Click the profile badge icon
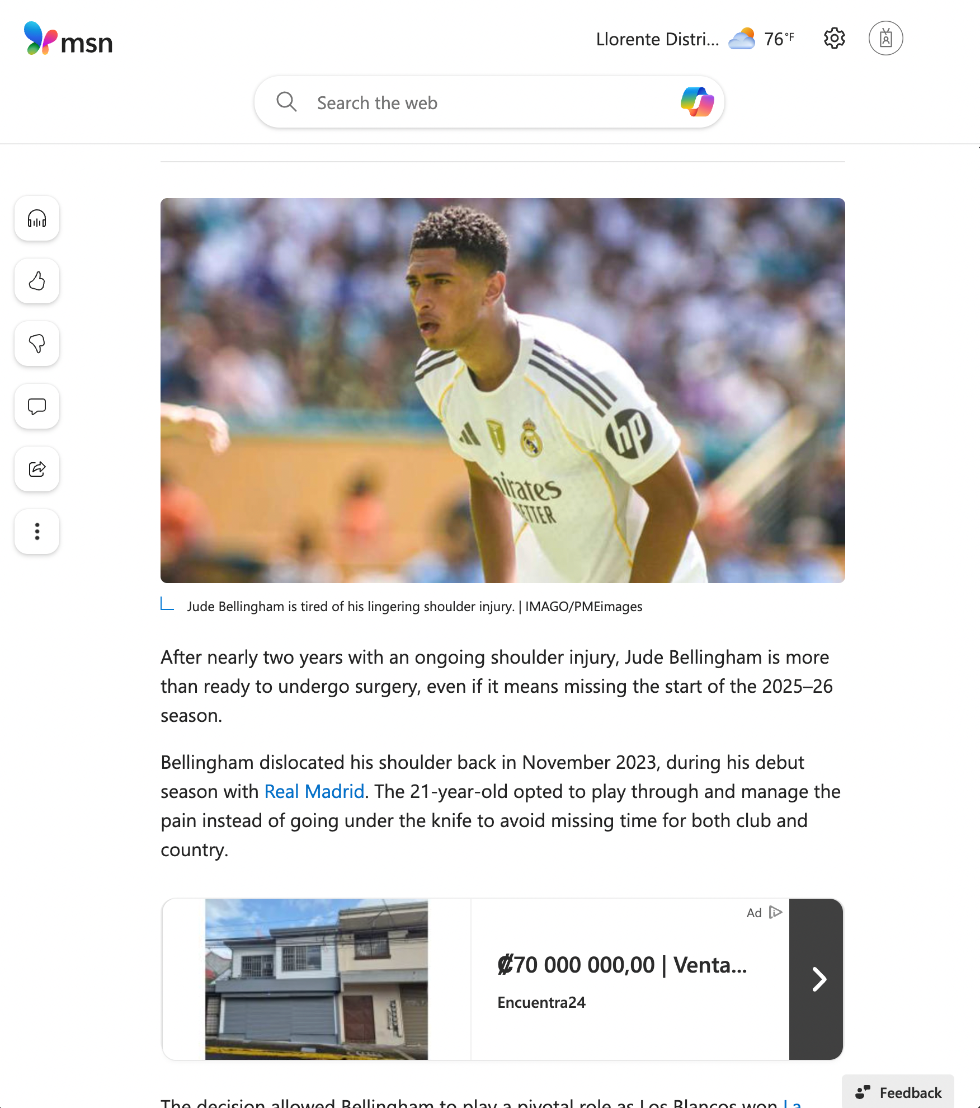The height and width of the screenshot is (1108, 980). point(885,39)
